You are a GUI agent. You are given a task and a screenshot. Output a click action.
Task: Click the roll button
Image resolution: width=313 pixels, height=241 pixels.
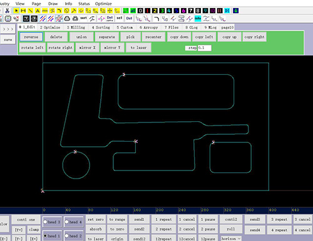(x=231, y=229)
